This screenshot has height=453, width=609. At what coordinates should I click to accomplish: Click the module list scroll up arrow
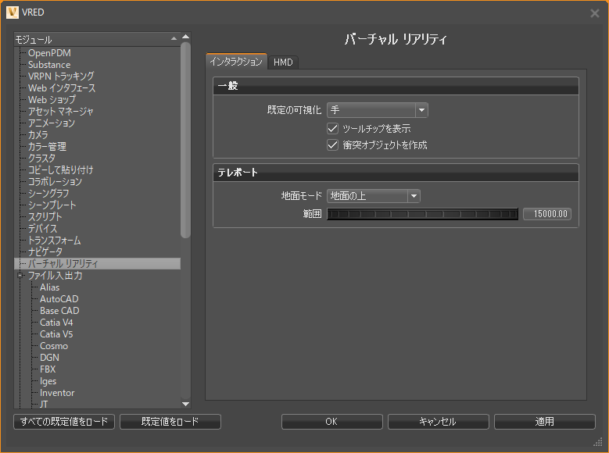tap(185, 37)
